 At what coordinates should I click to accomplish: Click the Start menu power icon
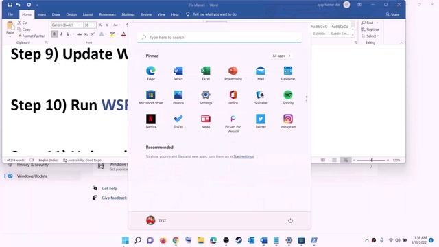click(290, 220)
